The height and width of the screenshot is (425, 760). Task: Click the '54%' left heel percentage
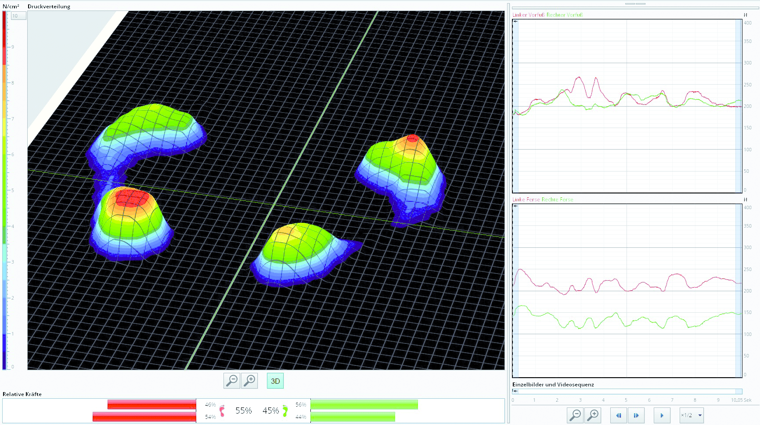point(210,417)
